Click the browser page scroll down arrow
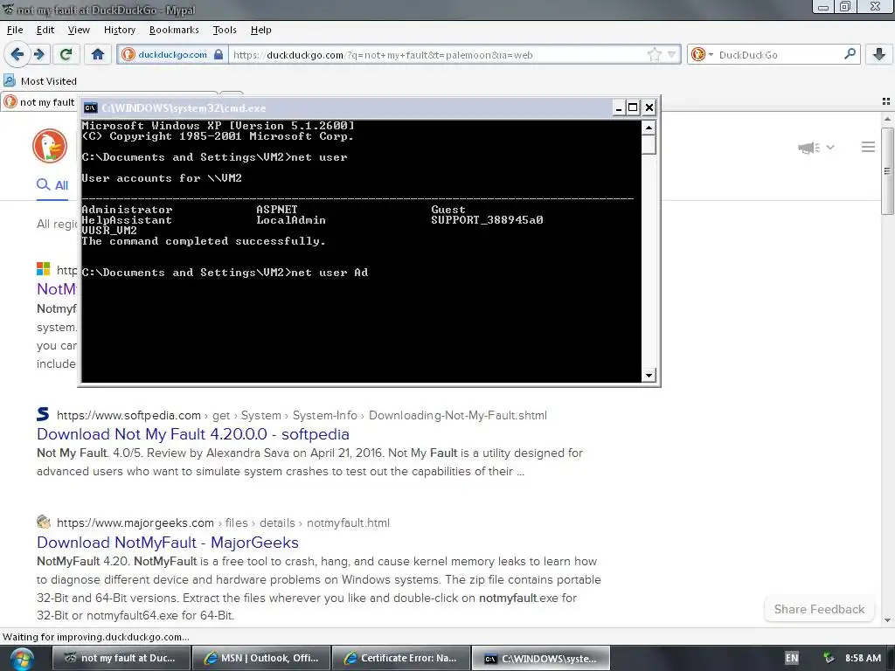This screenshot has height=671, width=895. click(x=887, y=620)
